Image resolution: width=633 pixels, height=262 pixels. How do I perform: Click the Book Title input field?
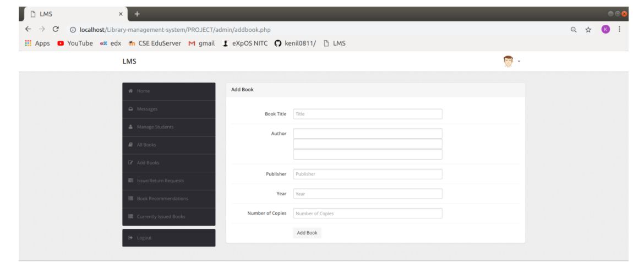coord(368,114)
